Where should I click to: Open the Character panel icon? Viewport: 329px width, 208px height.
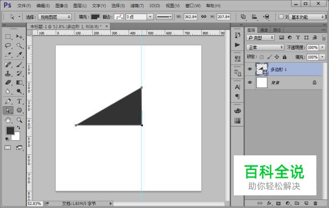pos(237,87)
